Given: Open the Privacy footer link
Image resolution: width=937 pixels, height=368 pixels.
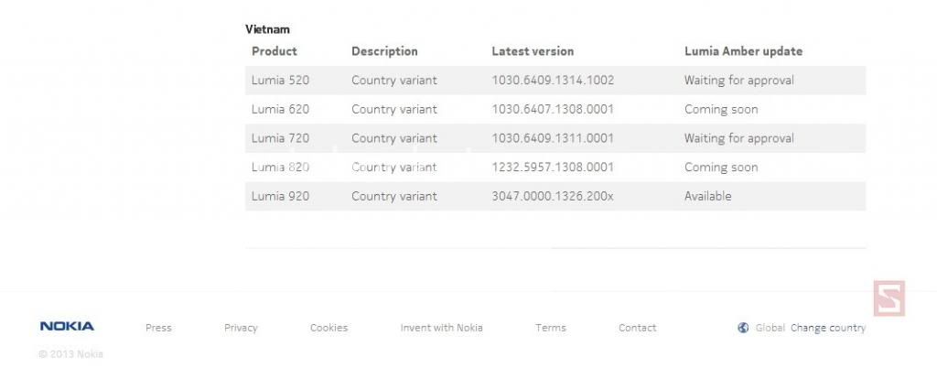Looking at the screenshot, I should pos(241,328).
